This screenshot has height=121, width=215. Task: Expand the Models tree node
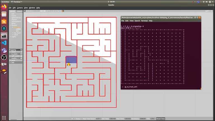coord(10,25)
